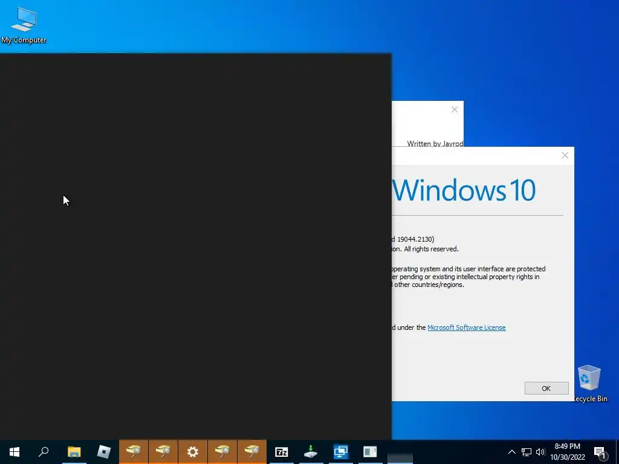Expand the hidden tray icons chevron
The height and width of the screenshot is (464, 619).
tap(511, 452)
